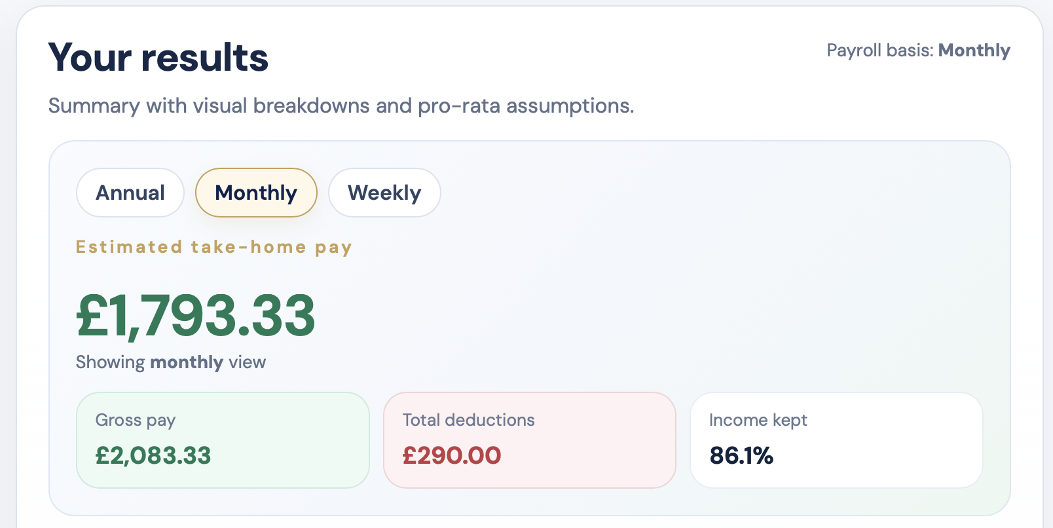
Task: Open the Income kept card
Action: pos(836,440)
